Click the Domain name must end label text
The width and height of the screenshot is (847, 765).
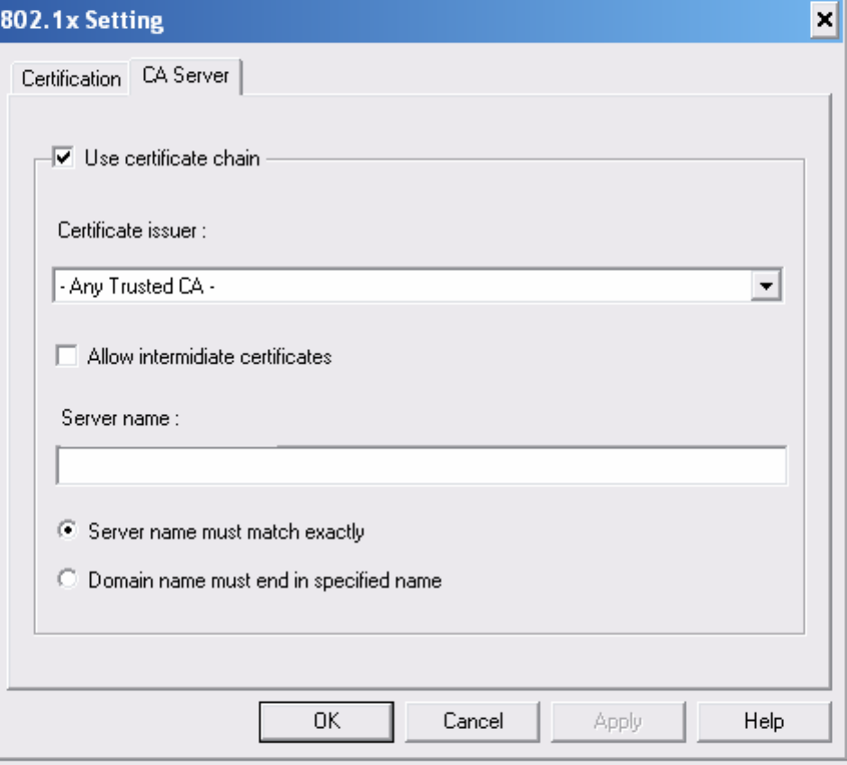pyautogui.click(x=265, y=580)
